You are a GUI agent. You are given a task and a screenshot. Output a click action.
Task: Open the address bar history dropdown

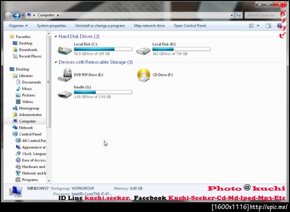point(232,15)
